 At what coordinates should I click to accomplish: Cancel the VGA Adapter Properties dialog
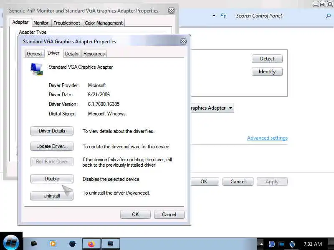tap(169, 214)
